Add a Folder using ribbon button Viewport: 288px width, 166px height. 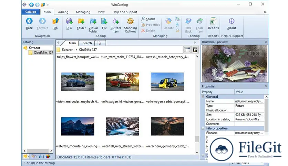point(81,24)
